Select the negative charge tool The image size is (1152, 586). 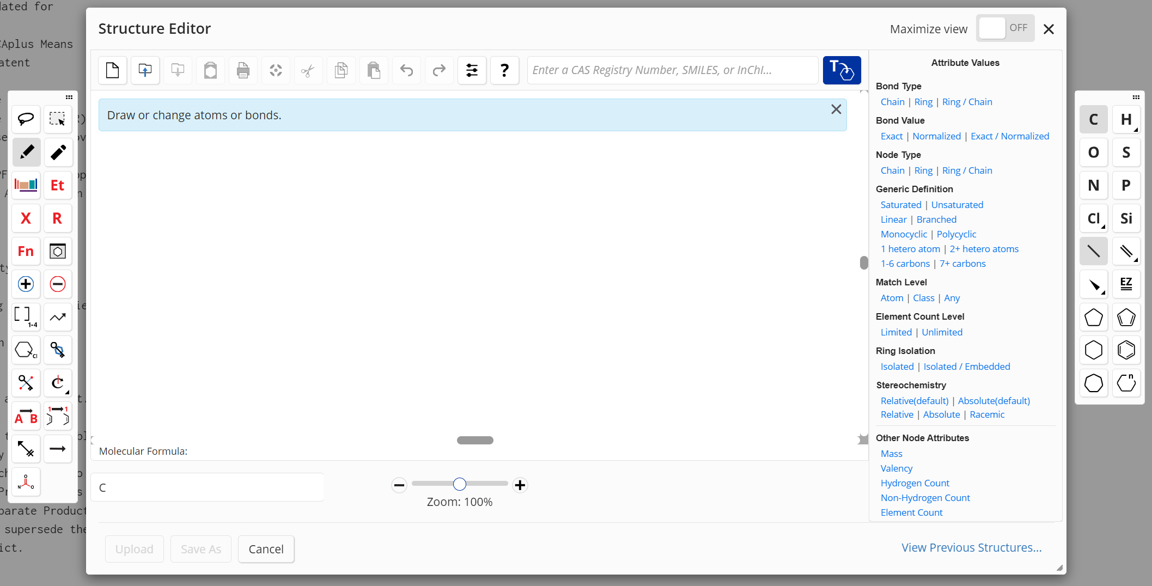(x=58, y=284)
